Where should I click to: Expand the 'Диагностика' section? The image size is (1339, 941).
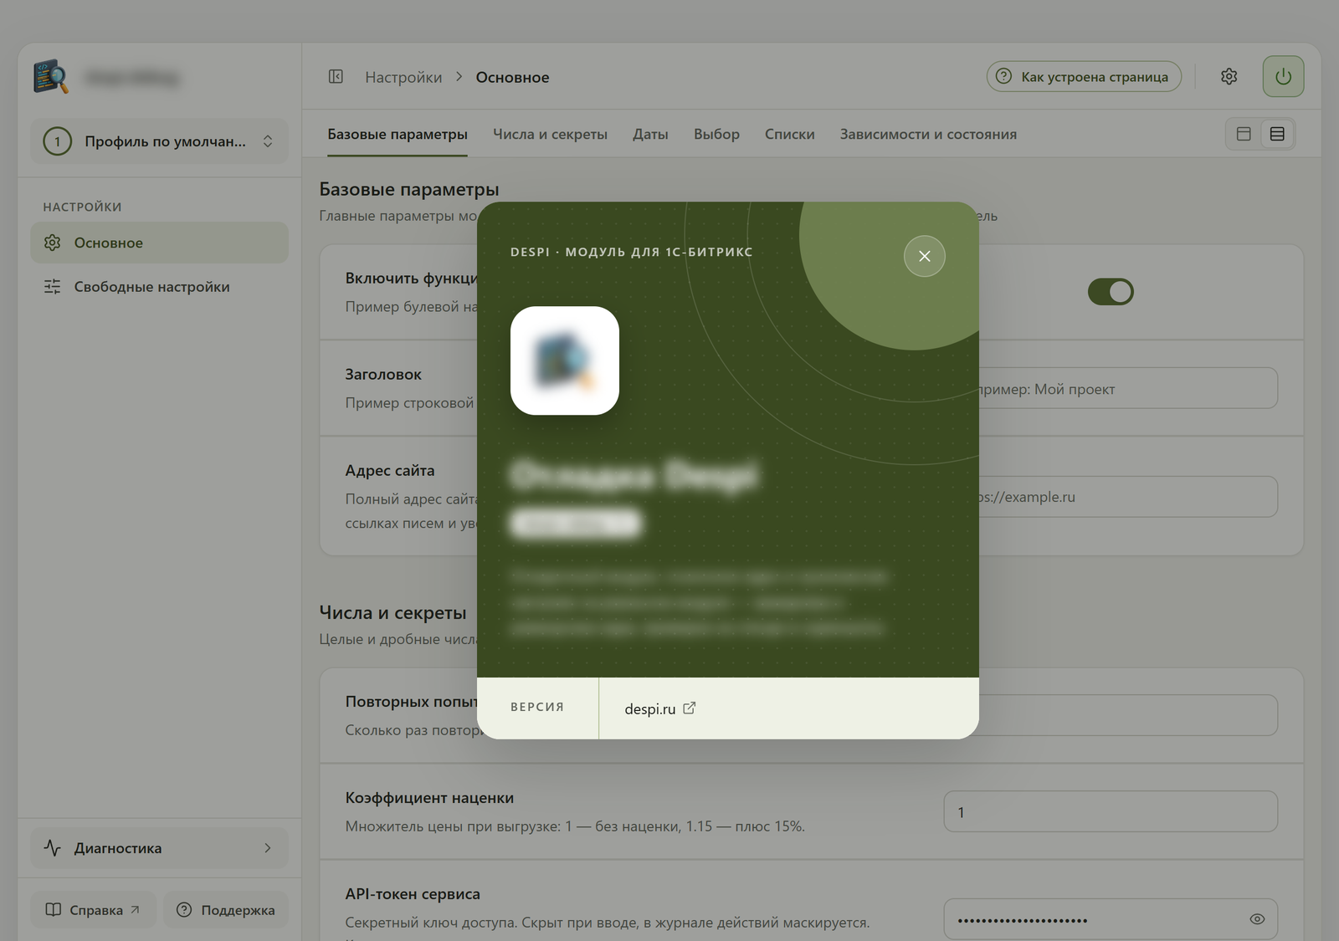(x=159, y=848)
